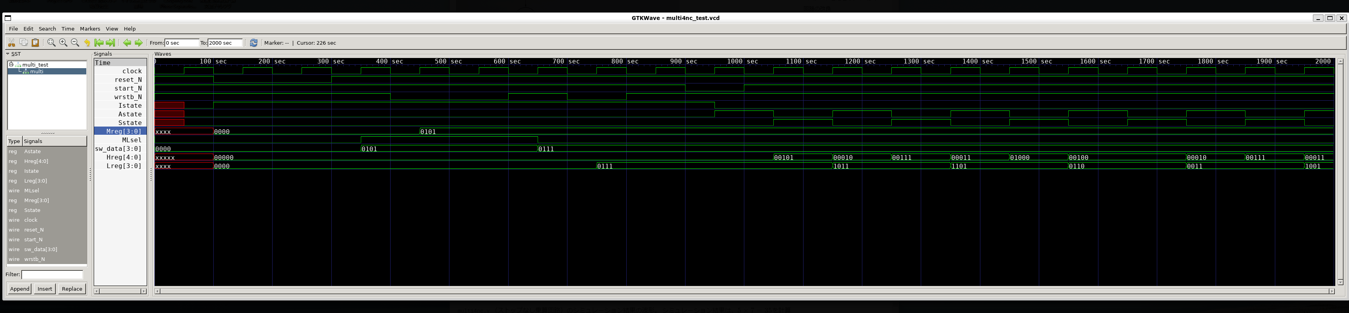Jump to start with the Zoom-to-Start icon
The height and width of the screenshot is (313, 1349).
[x=98, y=42]
